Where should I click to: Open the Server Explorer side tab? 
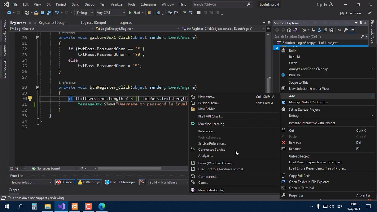point(5,31)
